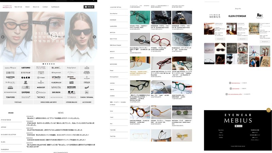
Task: Go to previous carousel slide arrow
Action: click(3, 37)
